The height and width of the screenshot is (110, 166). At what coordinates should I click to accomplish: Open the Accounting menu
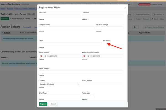tap(115, 4)
